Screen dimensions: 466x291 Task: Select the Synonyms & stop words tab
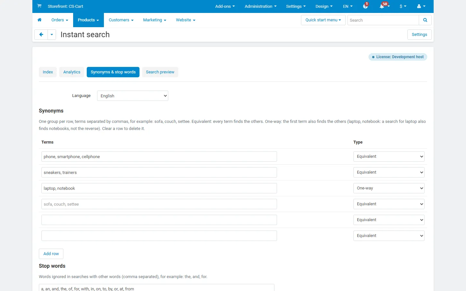[113, 72]
